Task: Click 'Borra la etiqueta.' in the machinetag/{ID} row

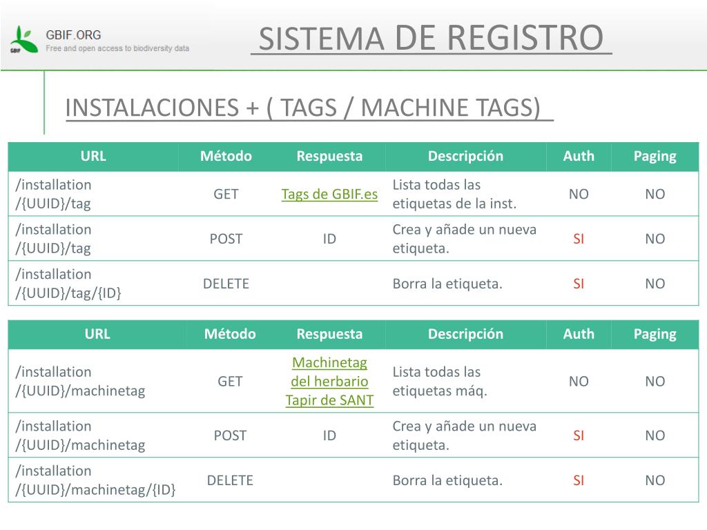Action: tap(447, 480)
